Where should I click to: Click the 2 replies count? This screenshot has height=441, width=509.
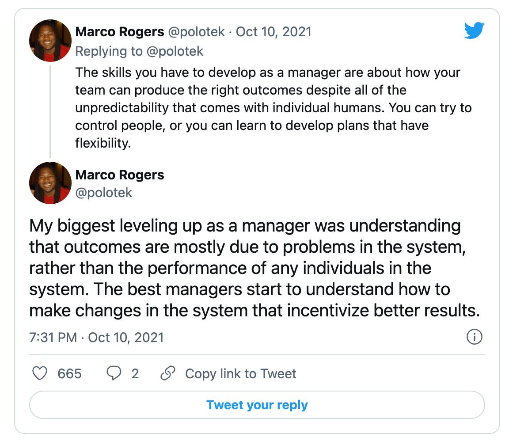135,374
